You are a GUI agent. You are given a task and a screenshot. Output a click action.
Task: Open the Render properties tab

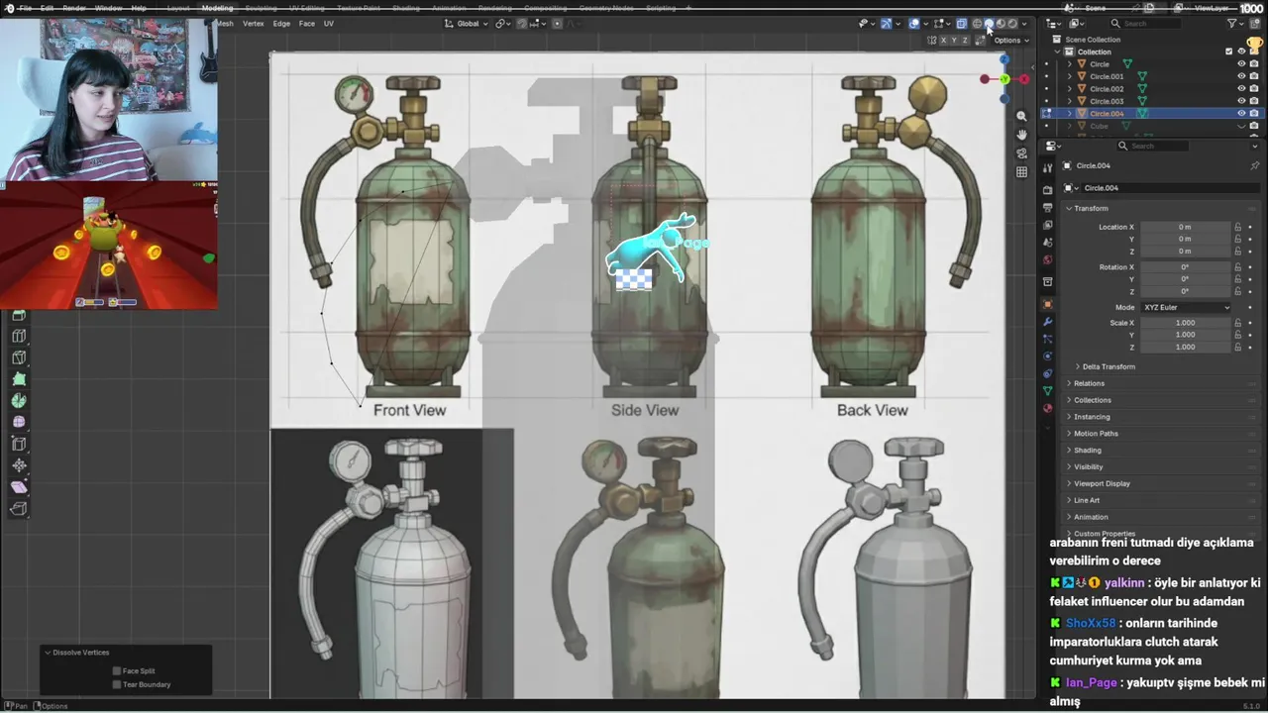click(x=1048, y=189)
